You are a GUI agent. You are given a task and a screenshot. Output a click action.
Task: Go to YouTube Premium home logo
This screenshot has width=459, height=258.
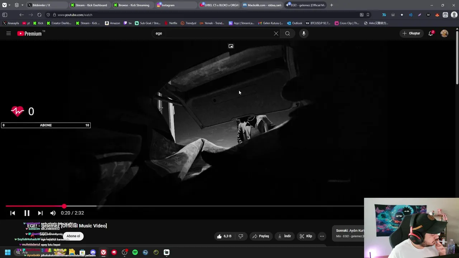(x=29, y=33)
